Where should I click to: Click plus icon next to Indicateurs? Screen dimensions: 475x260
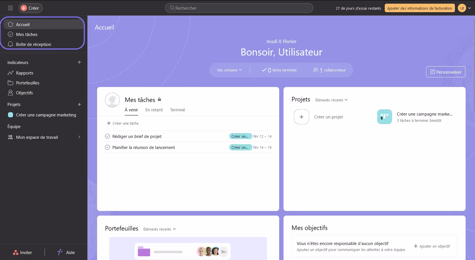[79, 62]
